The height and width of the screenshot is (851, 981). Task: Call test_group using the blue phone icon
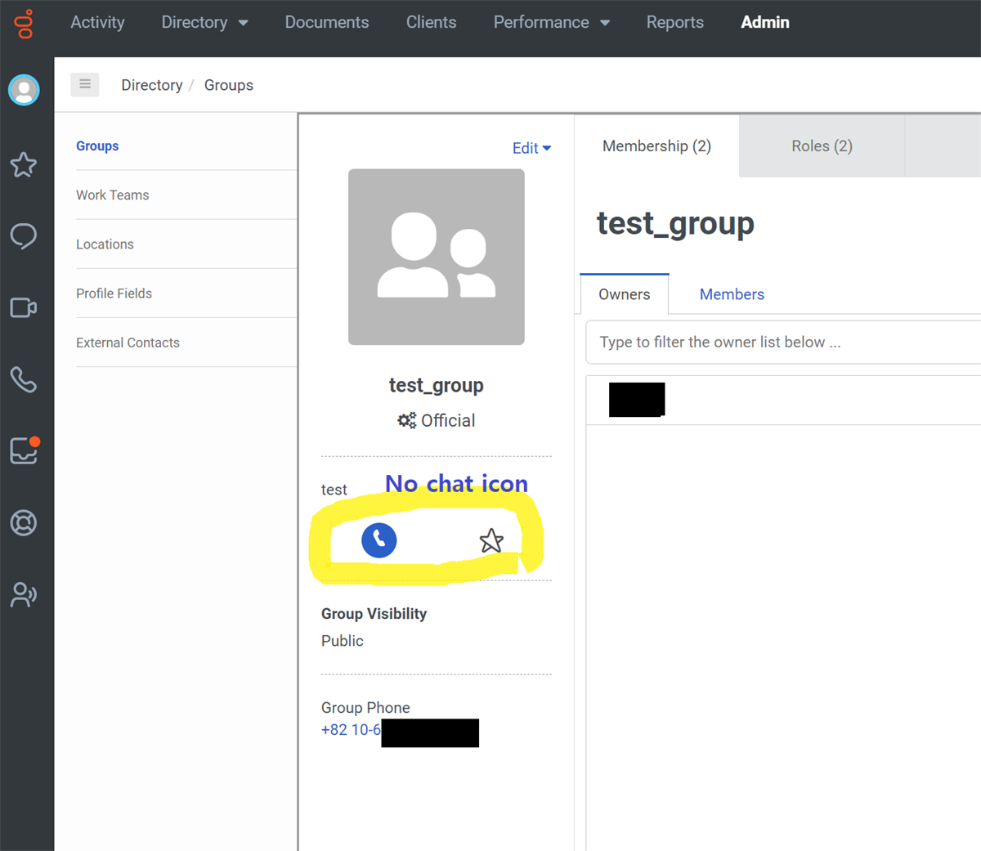click(379, 540)
